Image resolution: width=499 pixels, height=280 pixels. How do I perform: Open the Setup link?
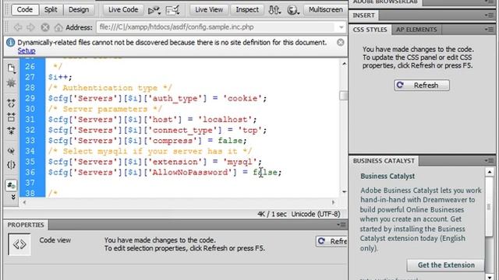point(27,51)
